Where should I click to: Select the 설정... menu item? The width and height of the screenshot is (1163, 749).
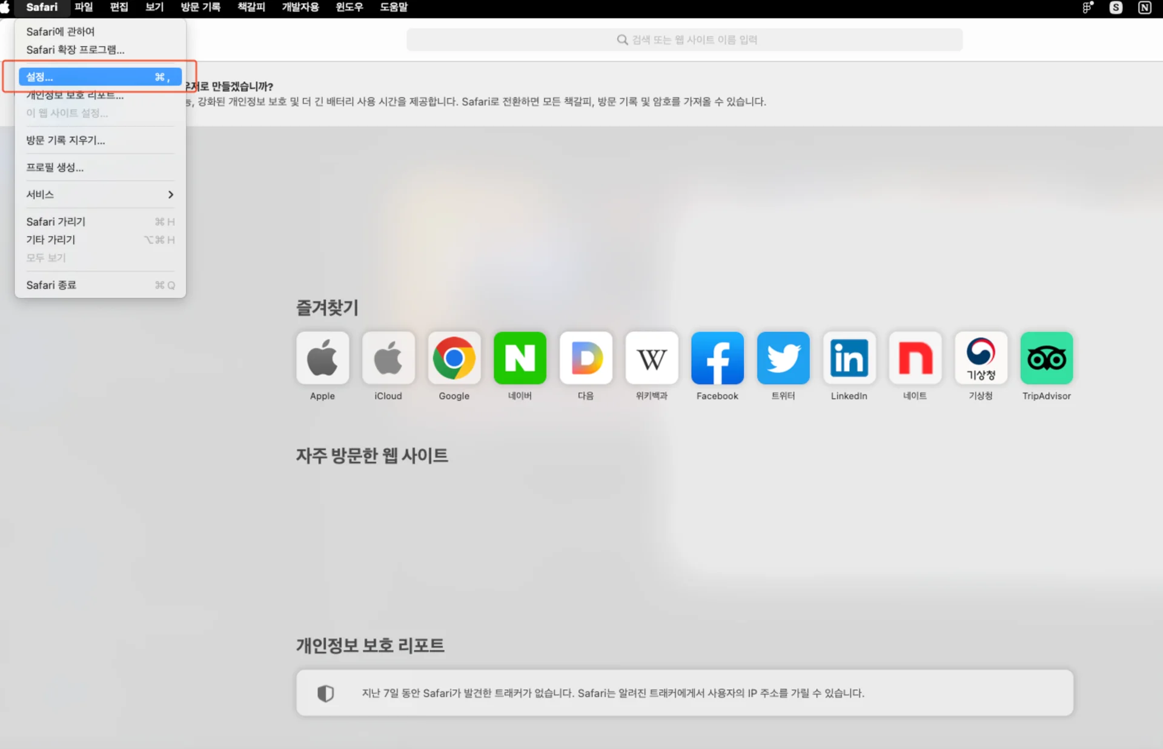[x=100, y=77]
